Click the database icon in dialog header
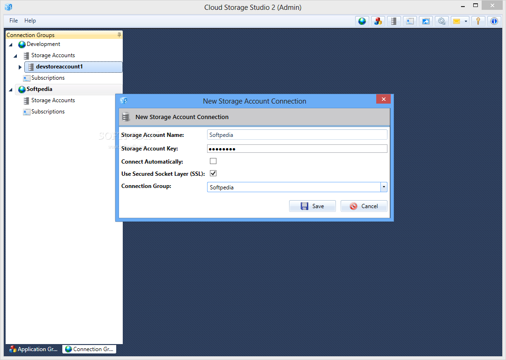Image resolution: width=506 pixels, height=360 pixels. (x=126, y=117)
